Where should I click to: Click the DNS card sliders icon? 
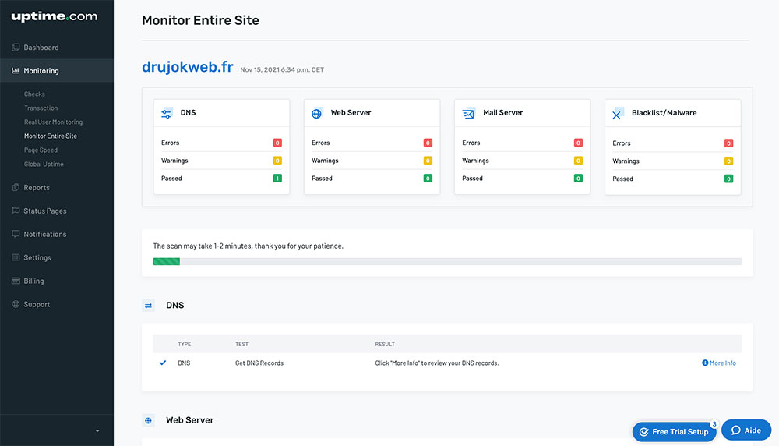click(x=167, y=113)
